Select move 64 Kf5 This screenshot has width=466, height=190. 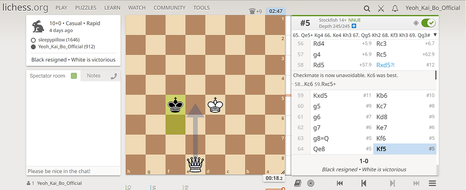click(405, 149)
